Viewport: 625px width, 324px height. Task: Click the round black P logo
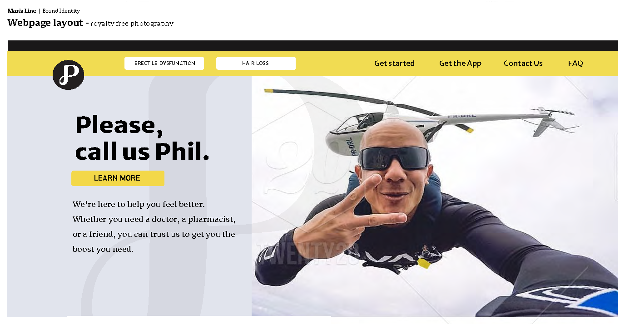(x=68, y=75)
